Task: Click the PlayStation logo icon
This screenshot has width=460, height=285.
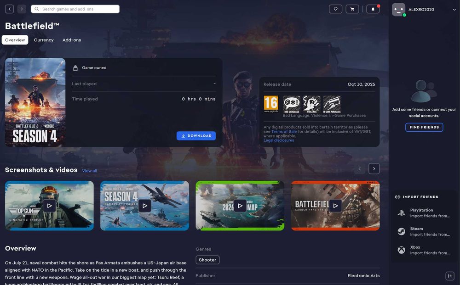Action: [401, 213]
